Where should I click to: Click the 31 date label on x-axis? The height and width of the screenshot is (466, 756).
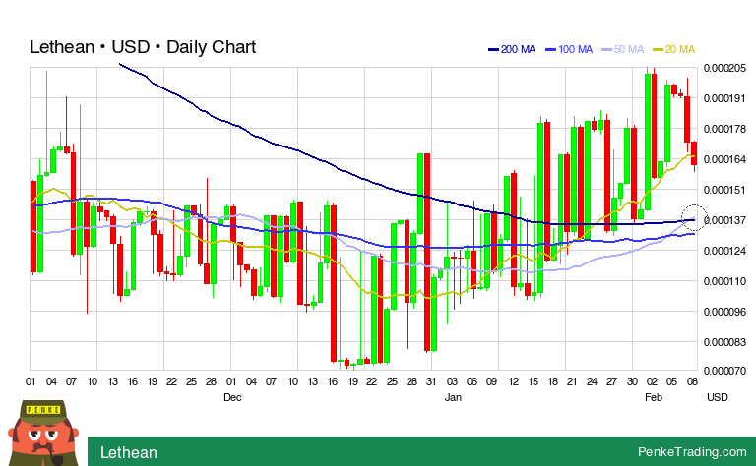[x=431, y=381]
